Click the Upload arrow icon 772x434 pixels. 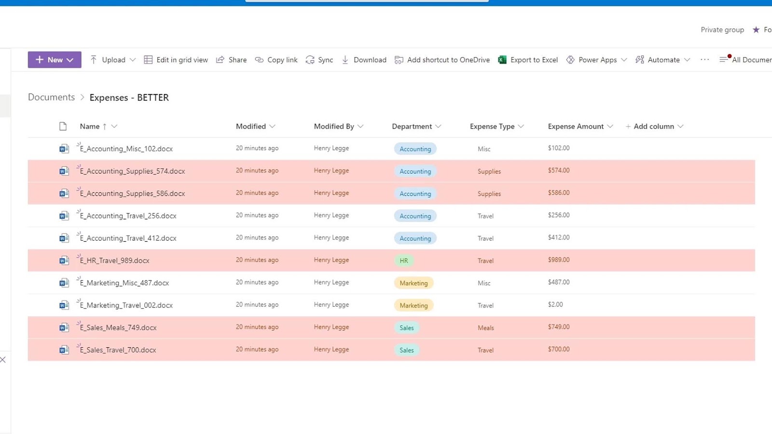94,60
